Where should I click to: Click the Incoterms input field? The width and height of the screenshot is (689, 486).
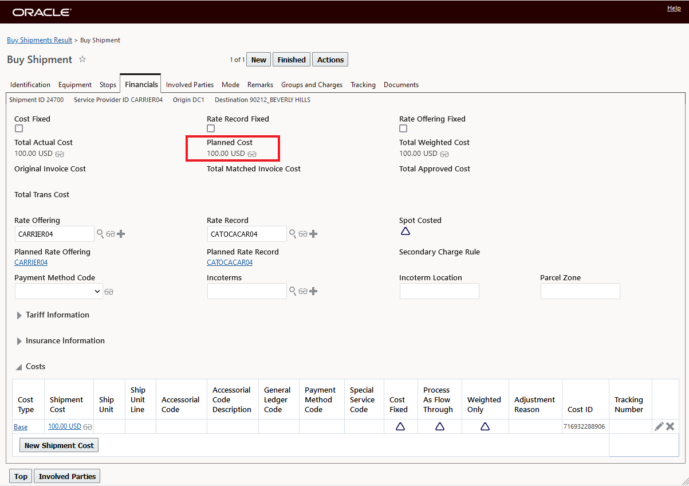coord(247,291)
